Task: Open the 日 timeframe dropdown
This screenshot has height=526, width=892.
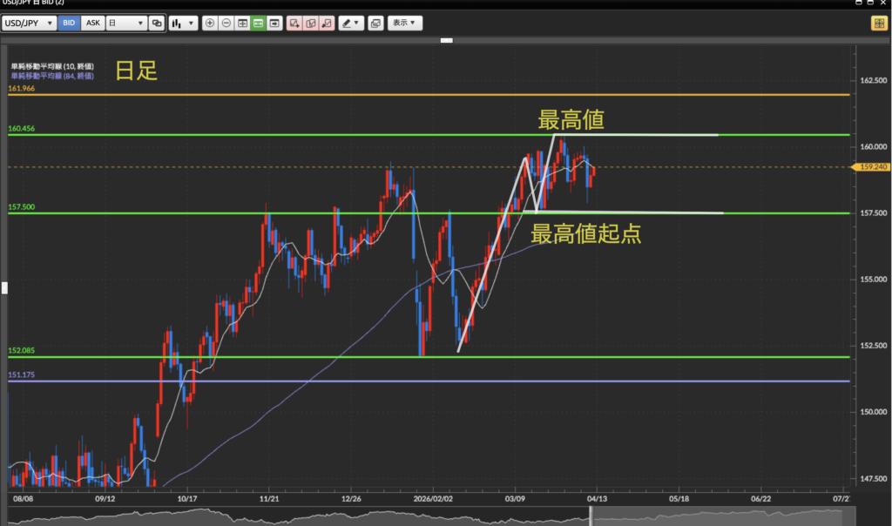Action: click(x=125, y=24)
